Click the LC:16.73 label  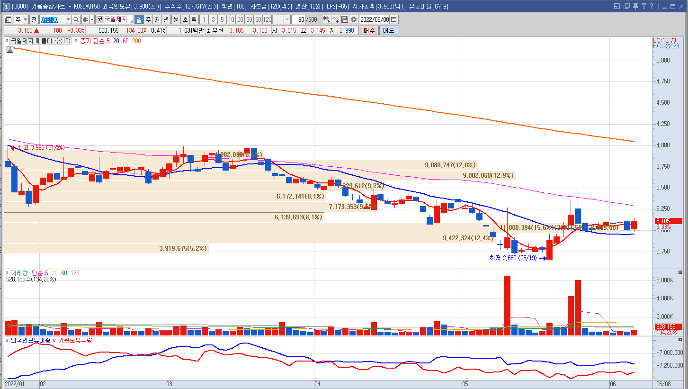665,40
